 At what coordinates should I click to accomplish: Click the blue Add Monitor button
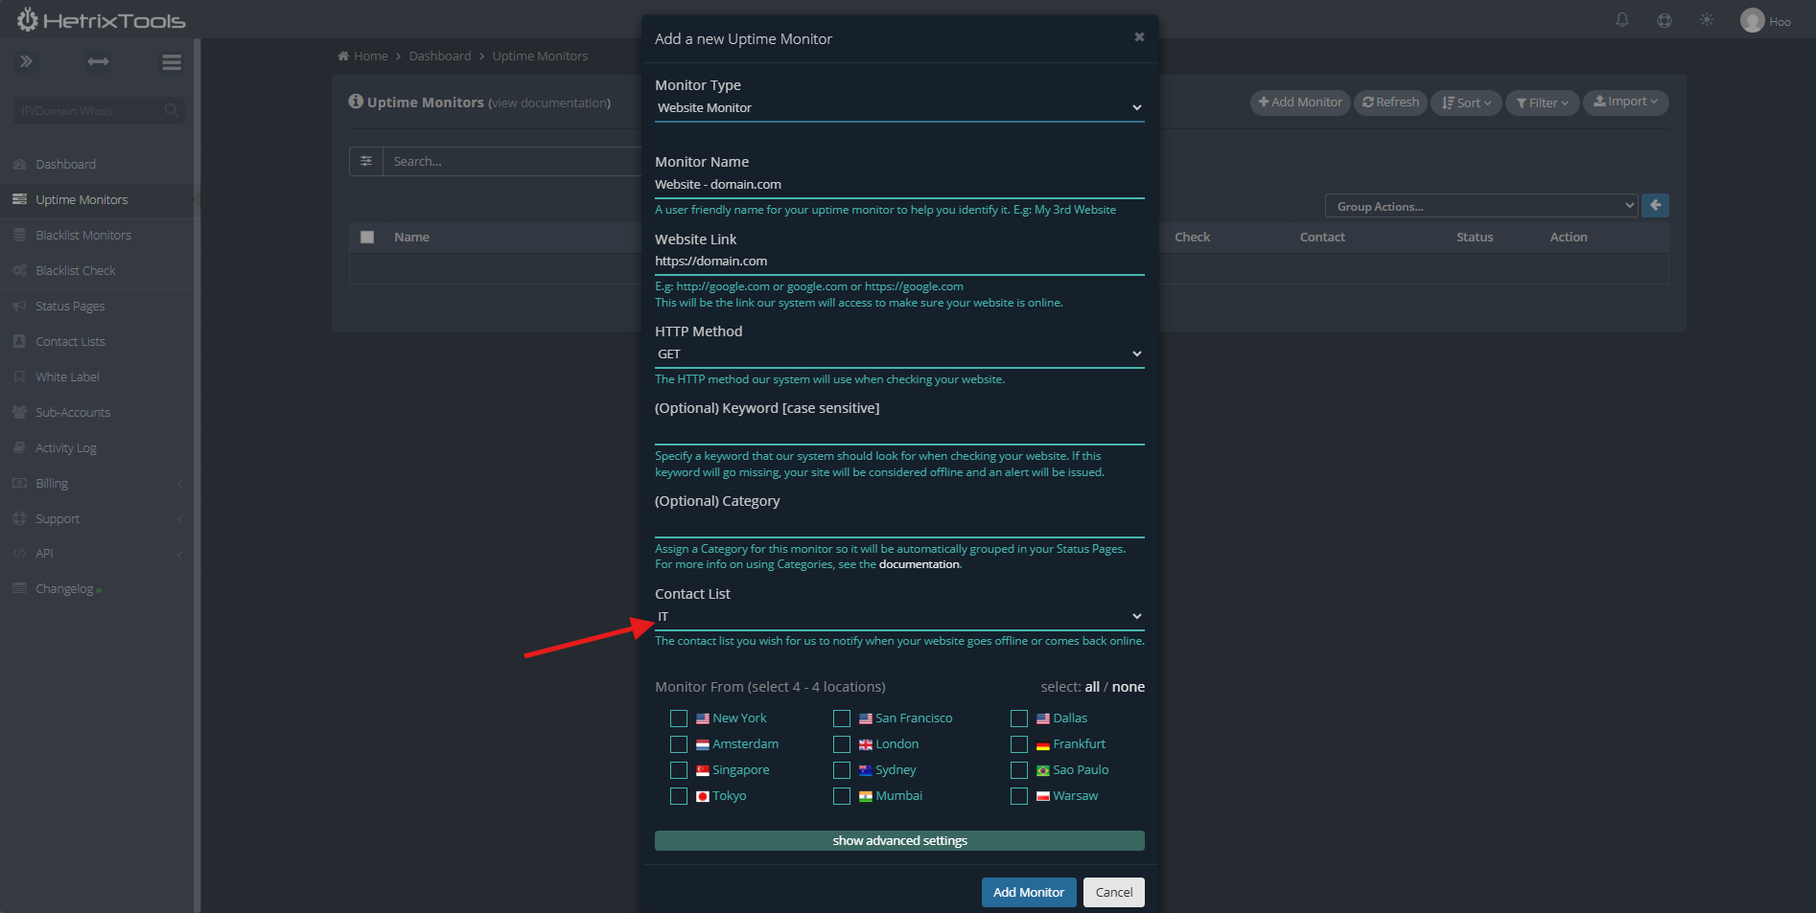[1028, 892]
